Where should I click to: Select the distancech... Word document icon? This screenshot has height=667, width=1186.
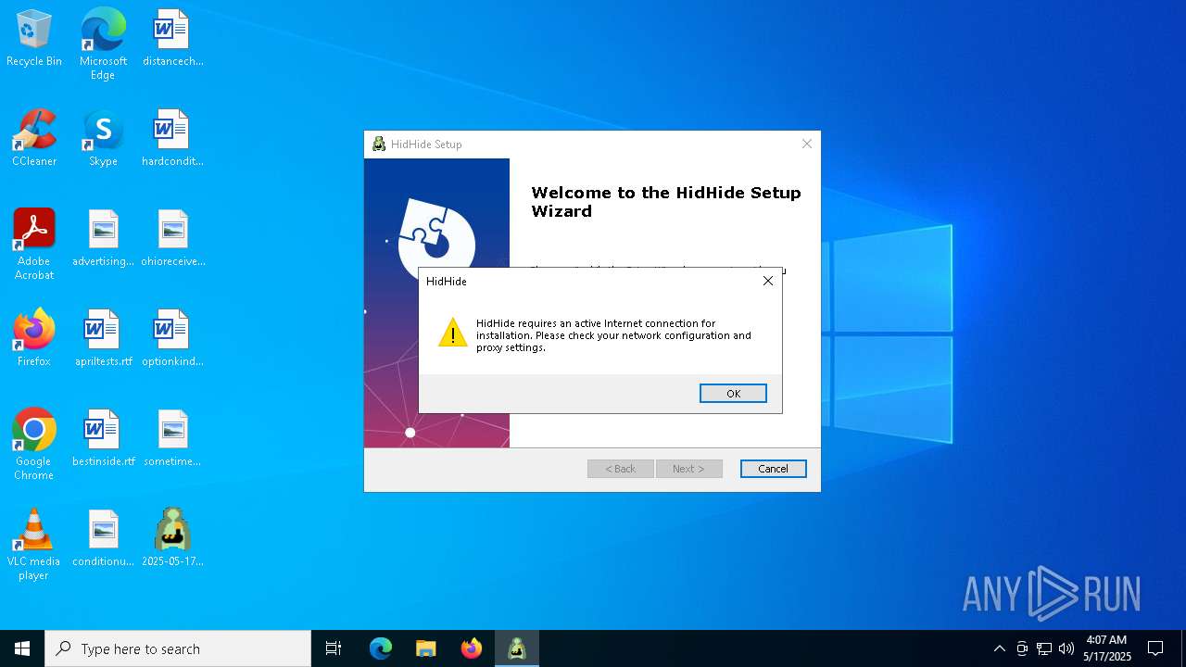(172, 38)
